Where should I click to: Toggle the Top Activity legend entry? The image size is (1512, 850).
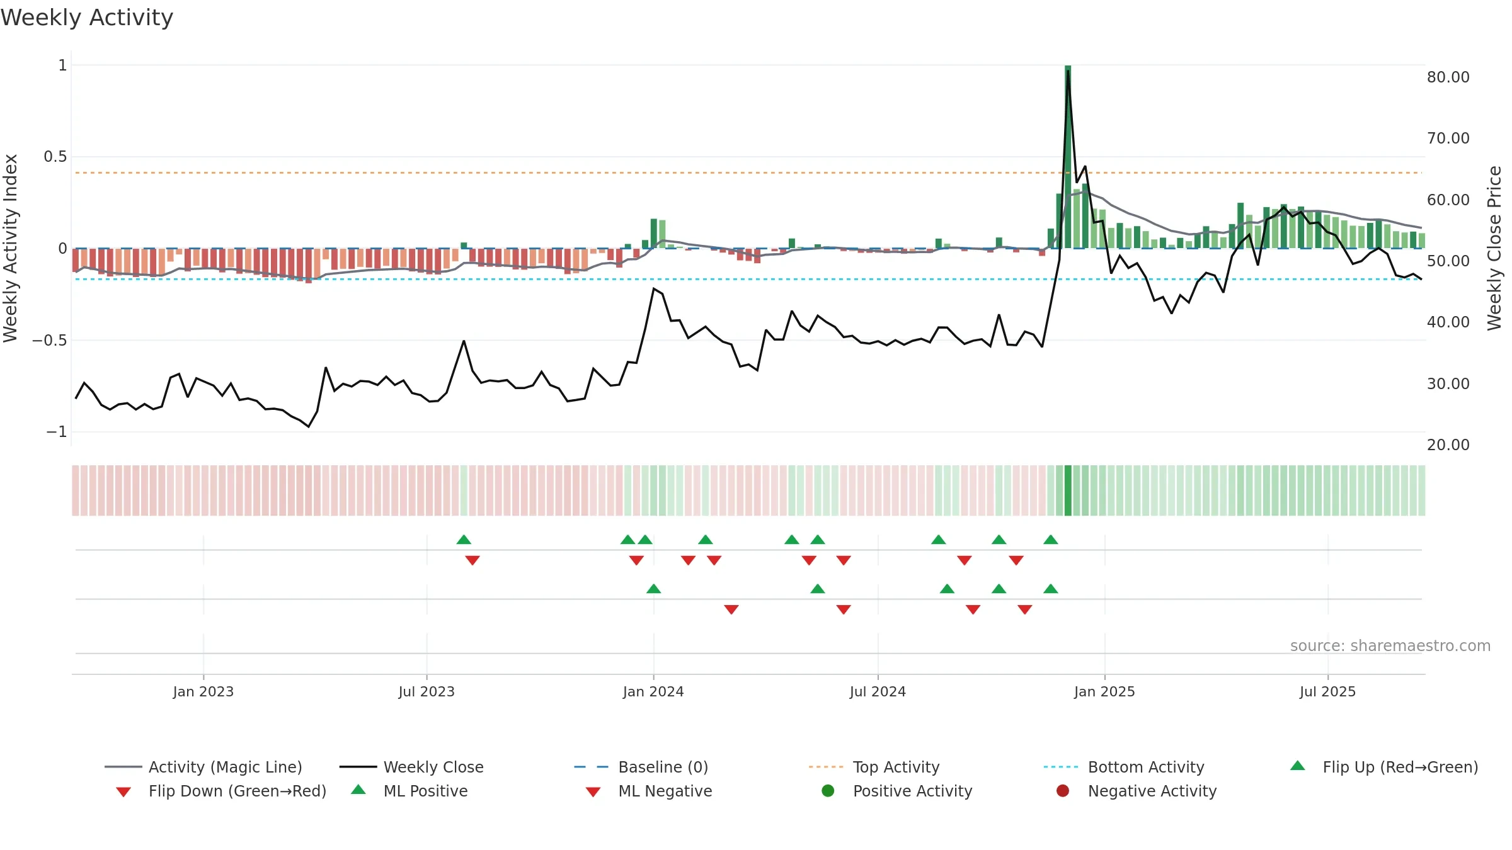tap(874, 767)
